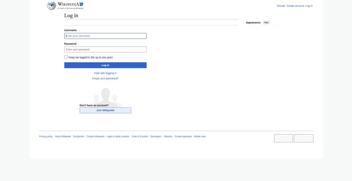Click the Wikipedia wordmark with blue puzzle piece
This screenshot has height=181, width=352.
click(70, 6)
